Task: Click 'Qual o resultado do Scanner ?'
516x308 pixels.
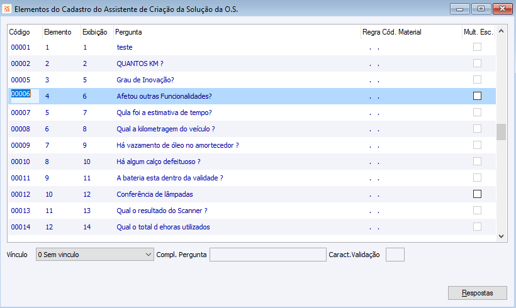Action: tap(162, 211)
